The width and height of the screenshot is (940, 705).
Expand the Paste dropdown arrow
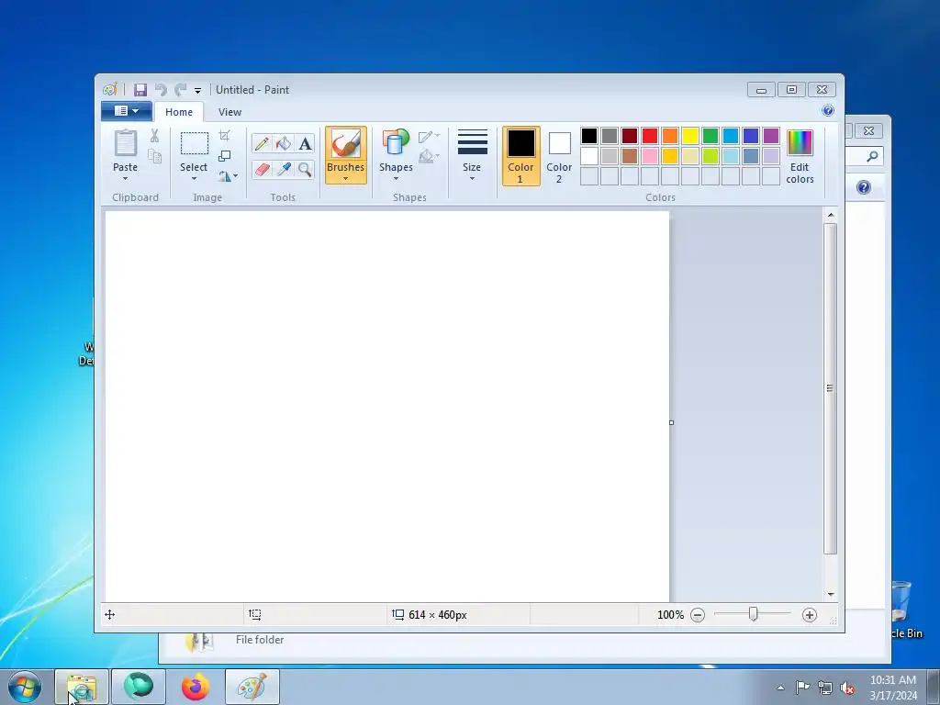click(x=125, y=179)
